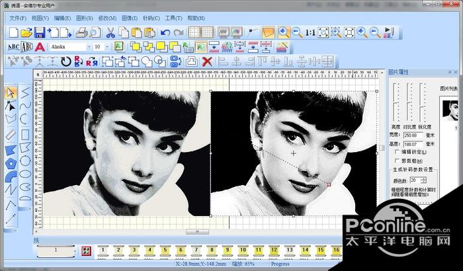
Task: Click the 宽度 width field showing 250.88
Action: [x=413, y=135]
